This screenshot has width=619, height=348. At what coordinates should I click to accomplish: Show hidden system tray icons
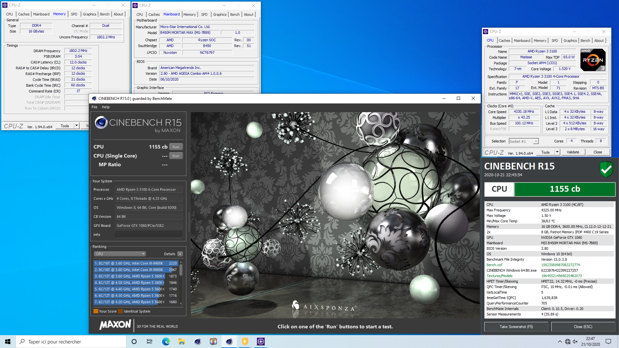coord(560,342)
